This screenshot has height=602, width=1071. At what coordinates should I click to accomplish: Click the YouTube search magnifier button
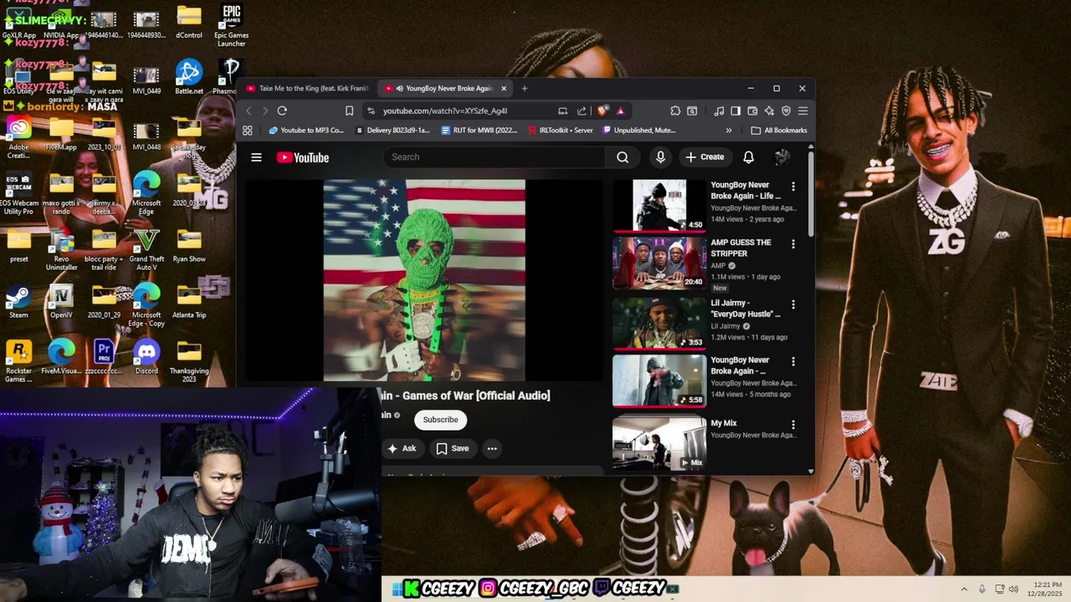[x=623, y=157]
